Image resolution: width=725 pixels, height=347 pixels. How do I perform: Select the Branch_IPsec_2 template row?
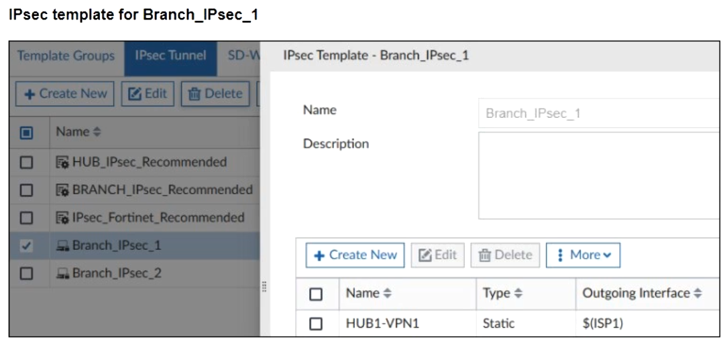point(117,273)
